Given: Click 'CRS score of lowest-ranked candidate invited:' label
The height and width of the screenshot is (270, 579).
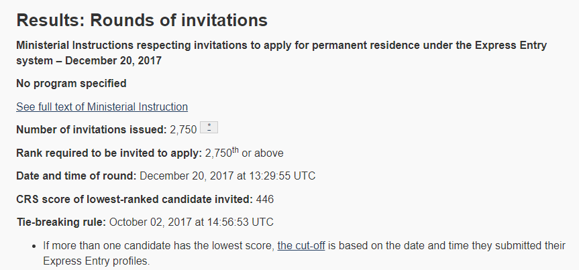Looking at the screenshot, I should point(134,200).
